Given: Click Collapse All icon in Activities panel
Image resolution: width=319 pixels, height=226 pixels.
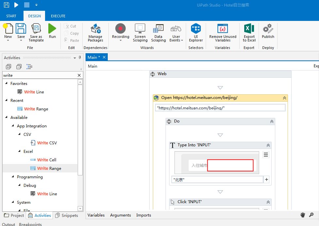Looking at the screenshot, I should [19, 67].
